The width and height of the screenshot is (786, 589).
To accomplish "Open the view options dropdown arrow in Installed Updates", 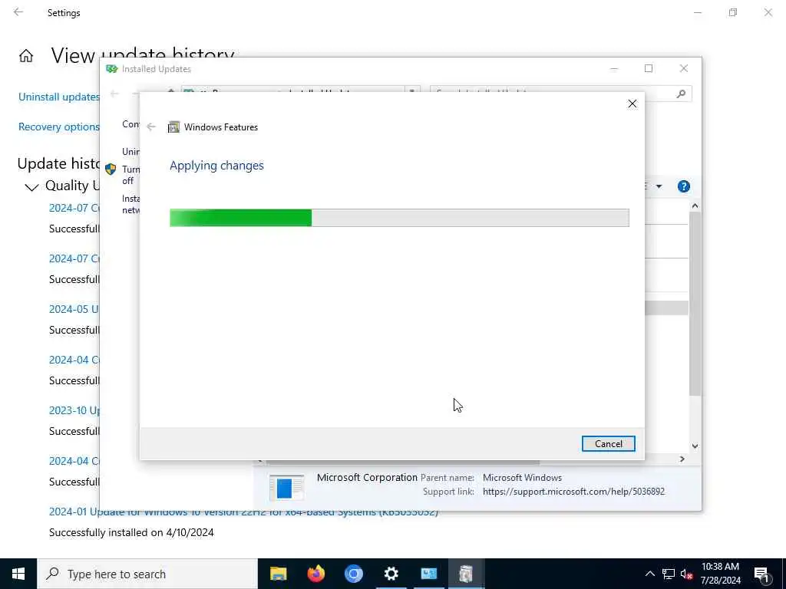I will click(x=659, y=186).
